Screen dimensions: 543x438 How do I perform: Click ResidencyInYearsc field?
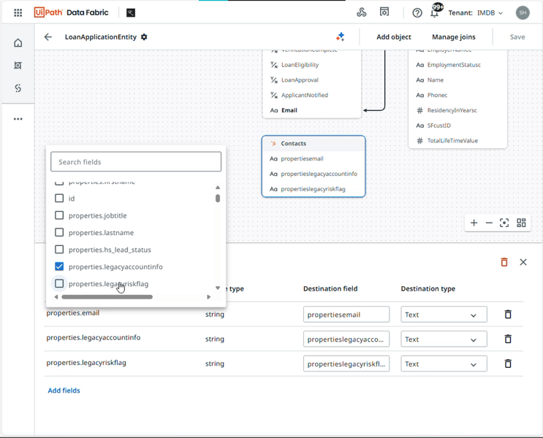(x=452, y=110)
